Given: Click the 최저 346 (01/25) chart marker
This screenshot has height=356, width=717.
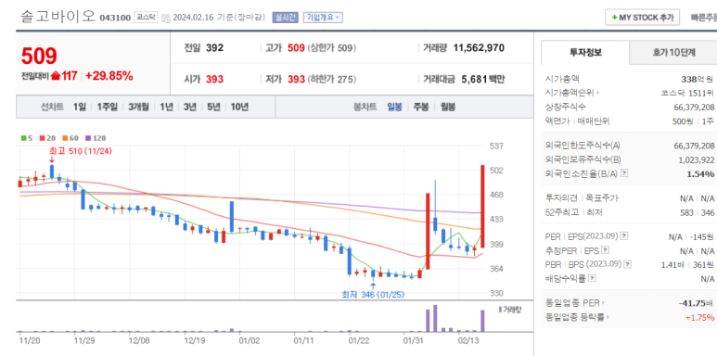Looking at the screenshot, I should (373, 294).
